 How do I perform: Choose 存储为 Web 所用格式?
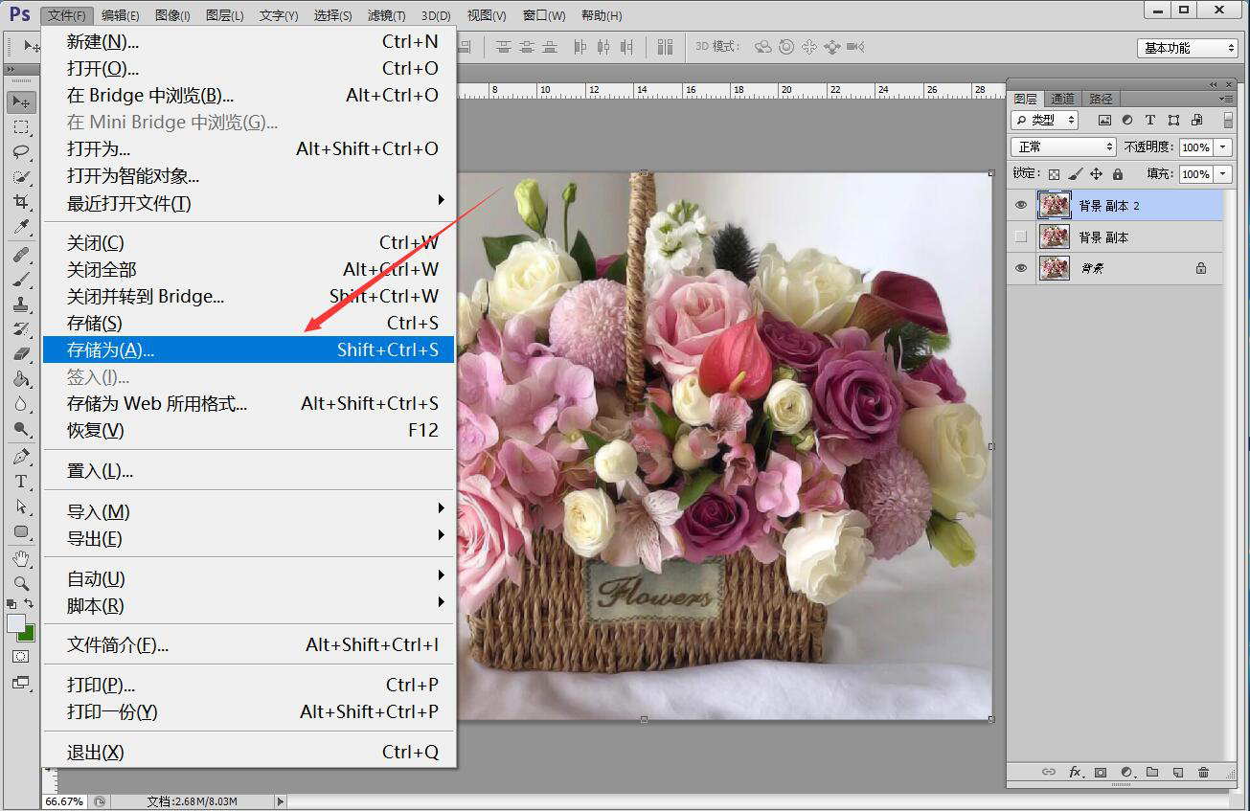248,403
